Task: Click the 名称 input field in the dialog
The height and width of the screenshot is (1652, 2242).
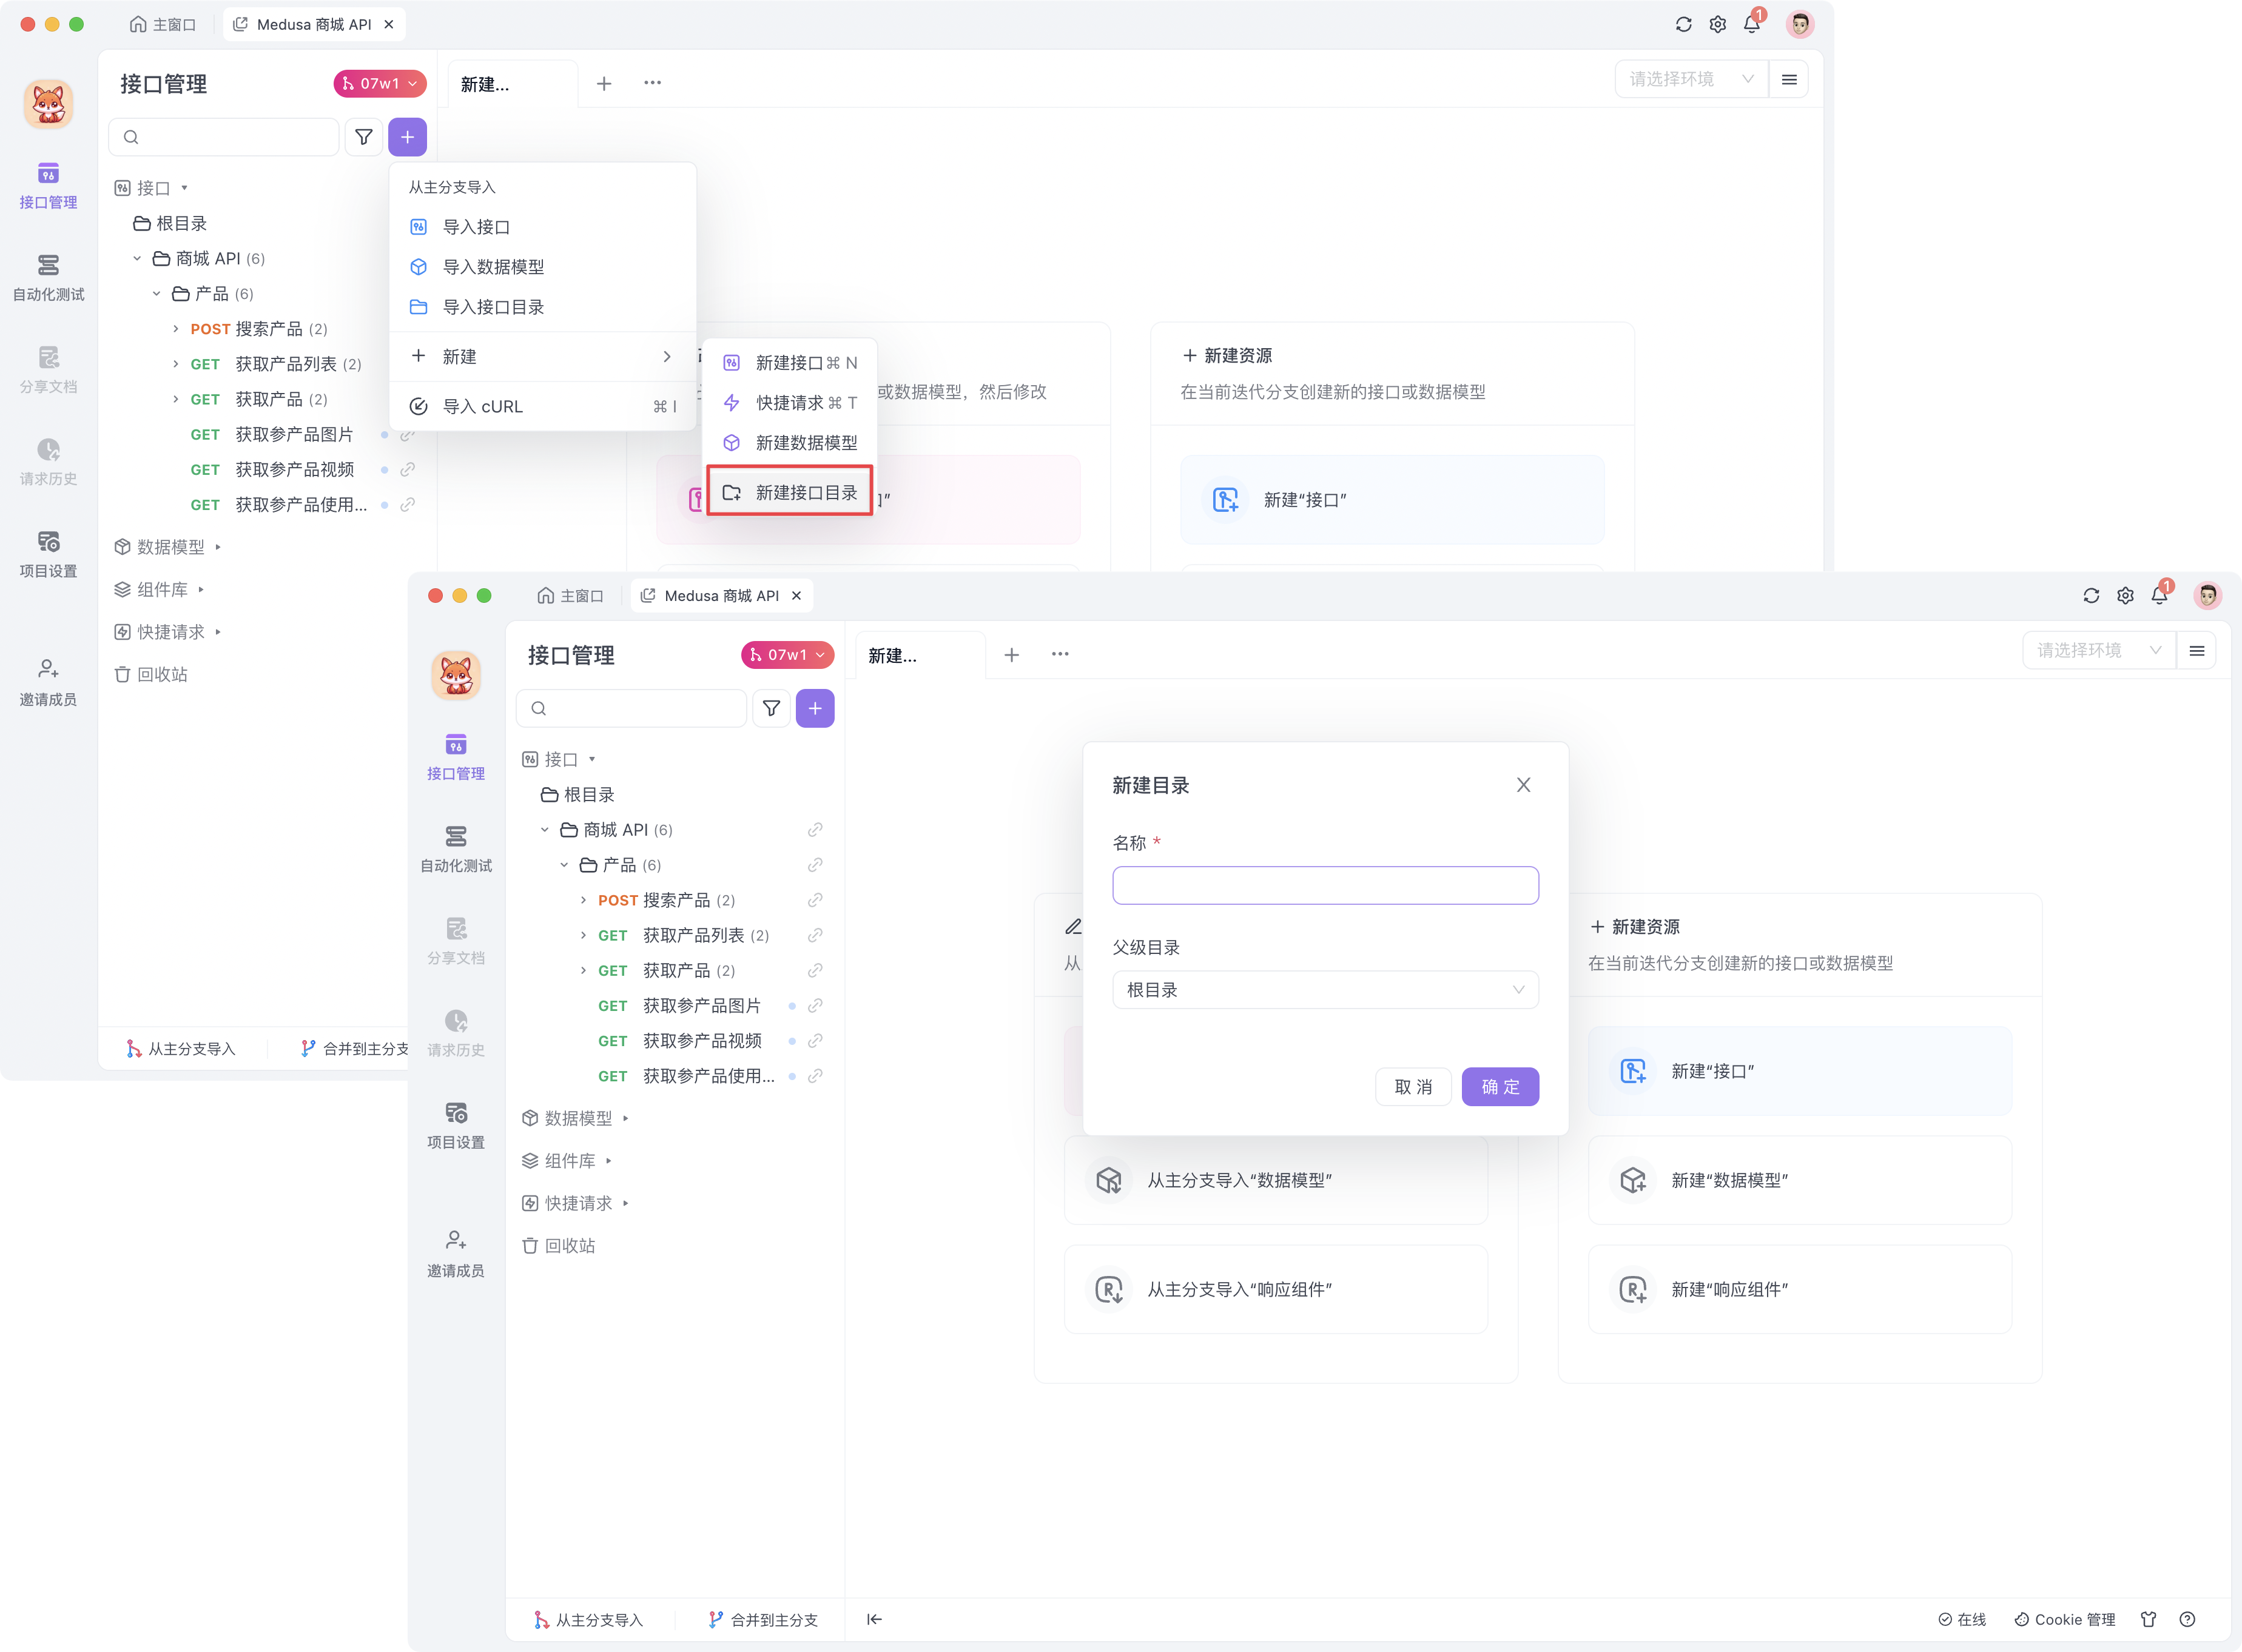Action: coord(1325,885)
